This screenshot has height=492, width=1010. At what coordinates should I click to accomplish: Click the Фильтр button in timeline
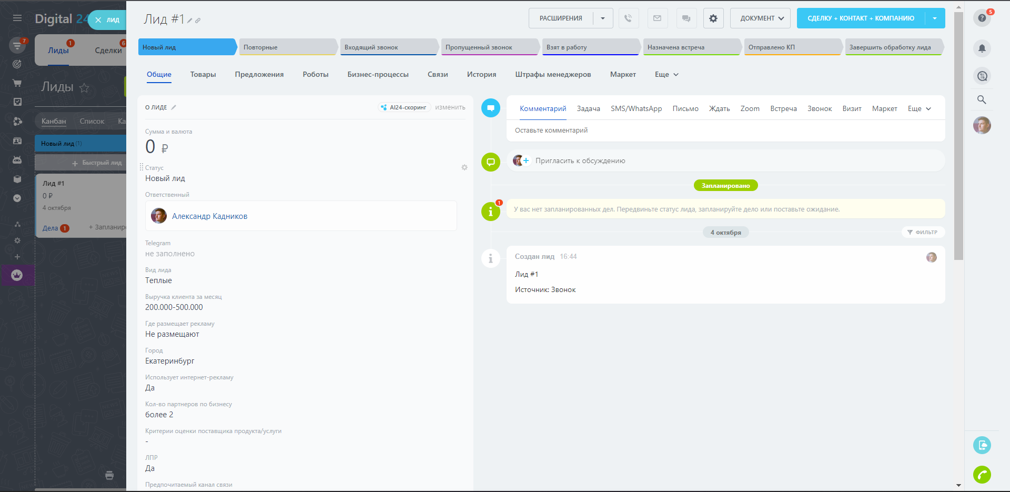(x=923, y=232)
